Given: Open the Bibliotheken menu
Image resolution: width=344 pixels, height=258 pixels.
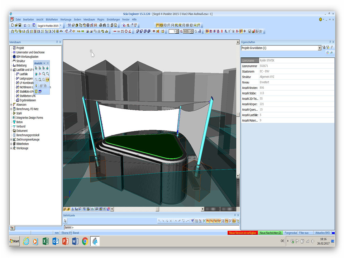Looking at the screenshot, I should point(52,19).
